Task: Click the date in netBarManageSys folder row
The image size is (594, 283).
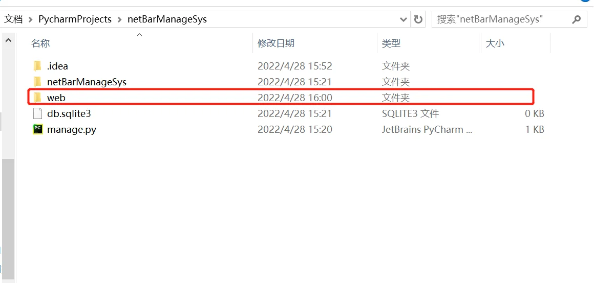Action: coord(295,82)
